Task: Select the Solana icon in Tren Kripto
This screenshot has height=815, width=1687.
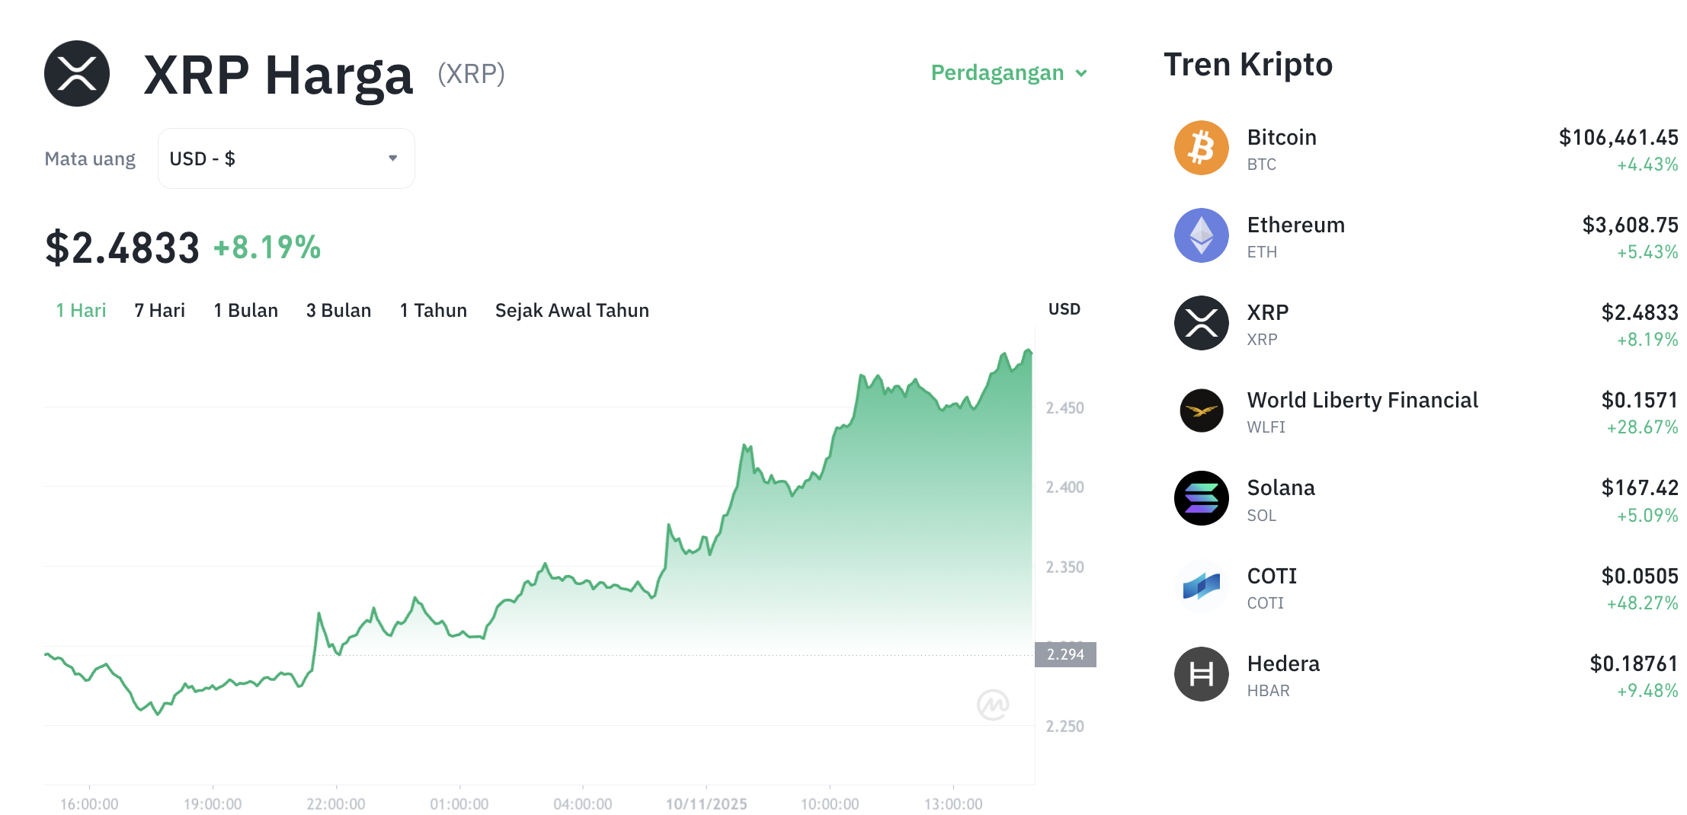Action: (x=1201, y=498)
